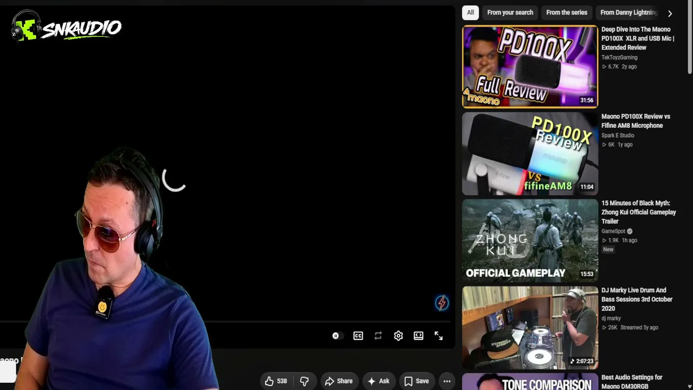Open the PD100X vs fifineAM8 thumbnail
The height and width of the screenshot is (390, 693).
click(x=530, y=153)
